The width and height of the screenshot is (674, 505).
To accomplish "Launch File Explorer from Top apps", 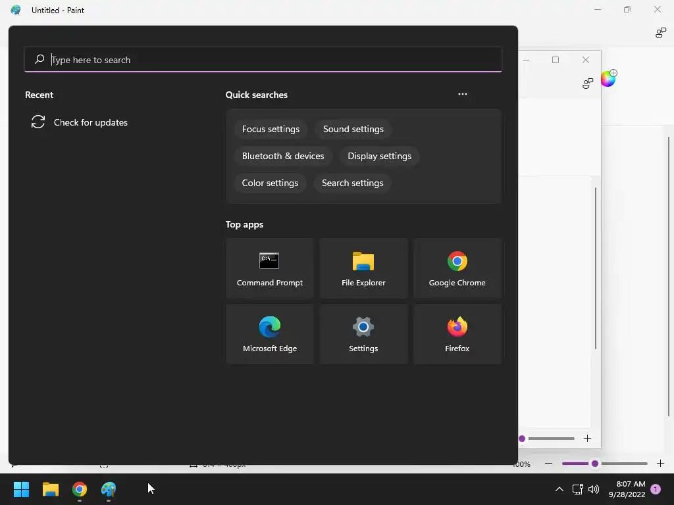I will [363, 268].
